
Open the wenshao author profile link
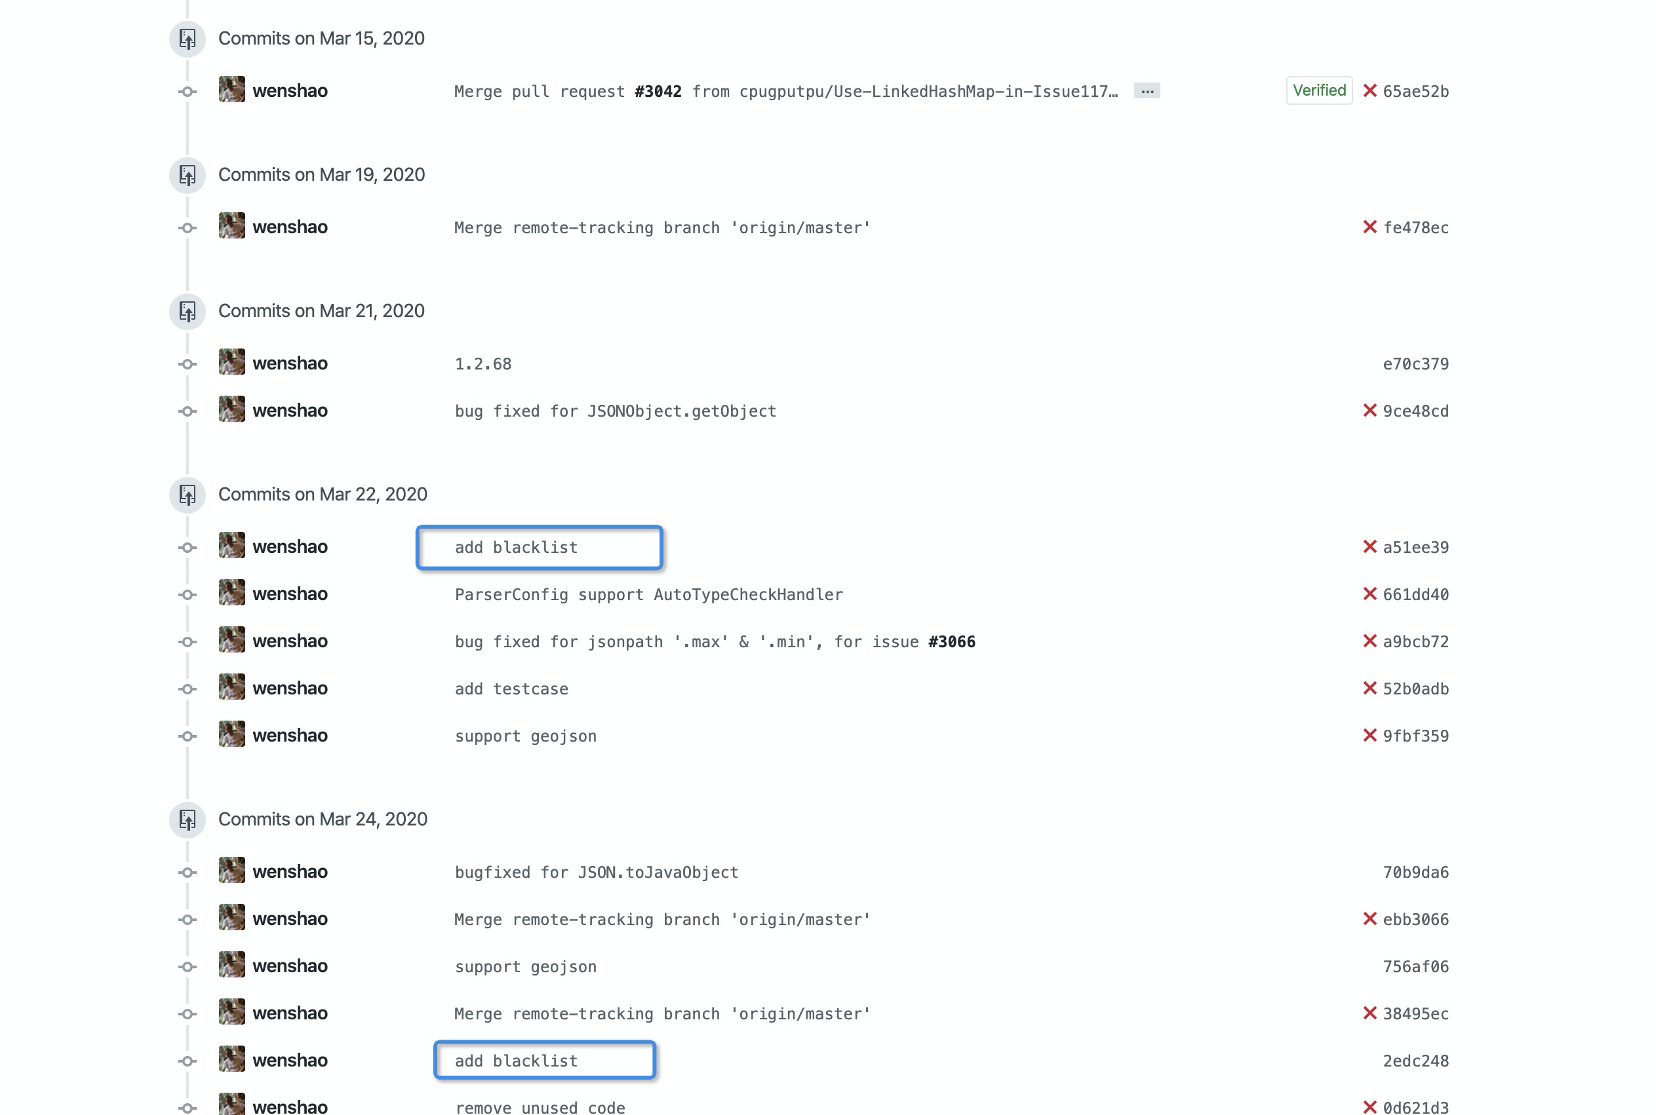pyautogui.click(x=290, y=90)
